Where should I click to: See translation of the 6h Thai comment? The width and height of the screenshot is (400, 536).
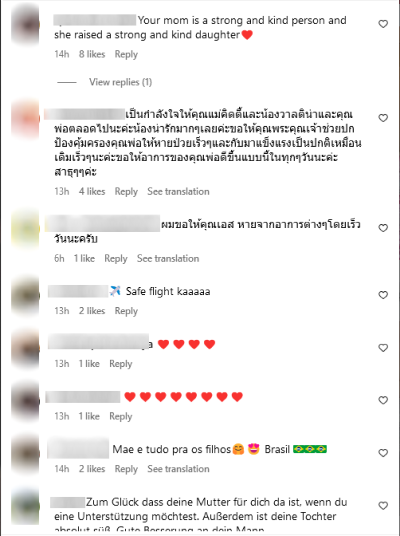tap(168, 258)
